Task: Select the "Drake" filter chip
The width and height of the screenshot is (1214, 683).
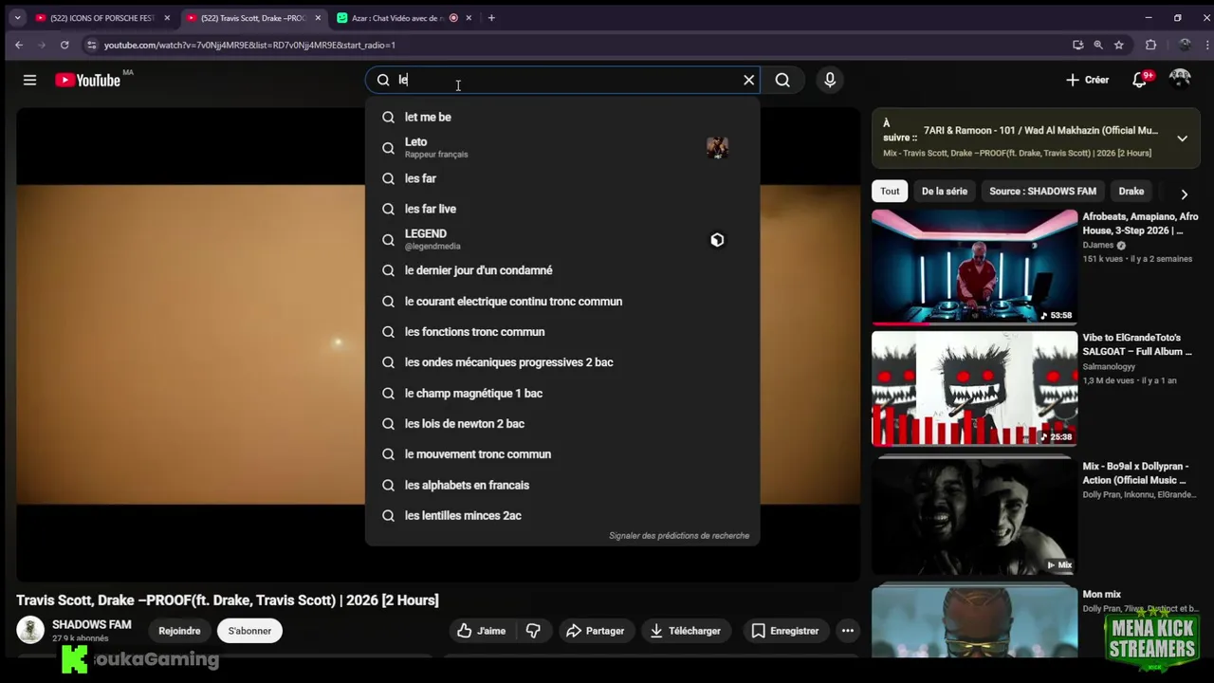Action: click(x=1131, y=192)
